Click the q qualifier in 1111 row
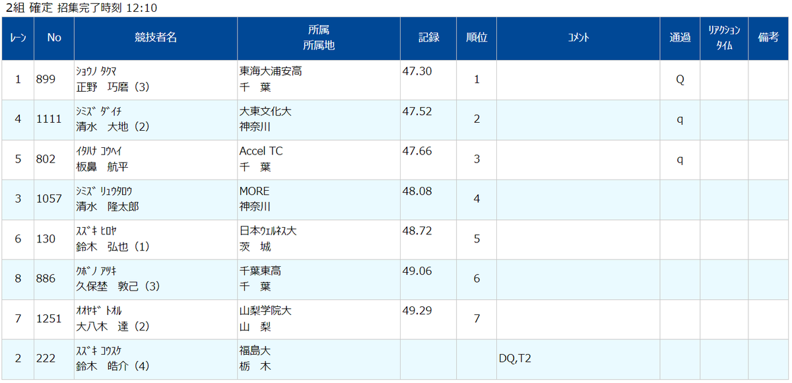792x383 pixels. [680, 120]
